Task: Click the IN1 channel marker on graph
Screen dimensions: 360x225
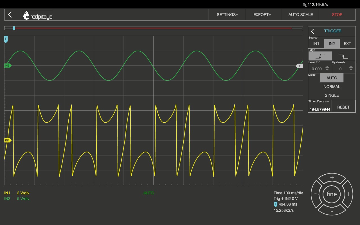Action: (x=8, y=140)
